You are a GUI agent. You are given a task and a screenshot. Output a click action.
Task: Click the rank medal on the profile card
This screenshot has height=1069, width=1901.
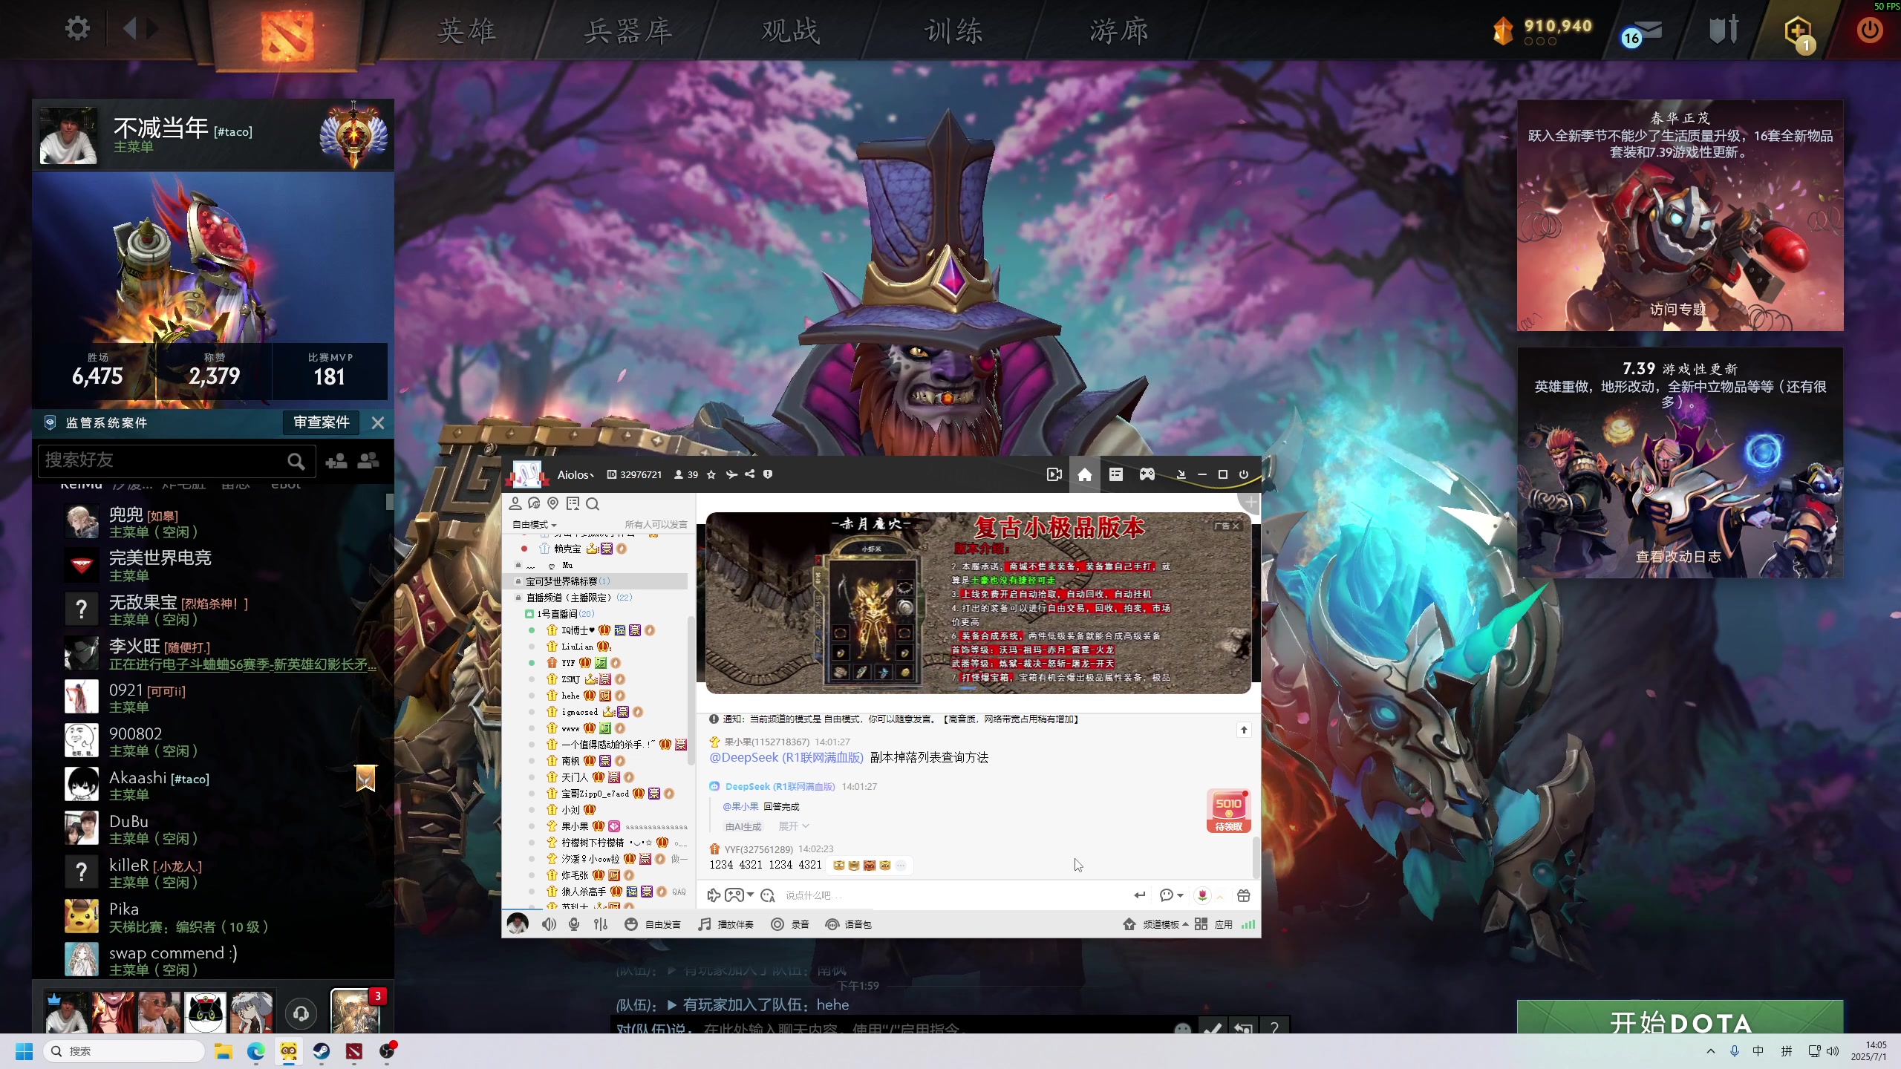353,135
